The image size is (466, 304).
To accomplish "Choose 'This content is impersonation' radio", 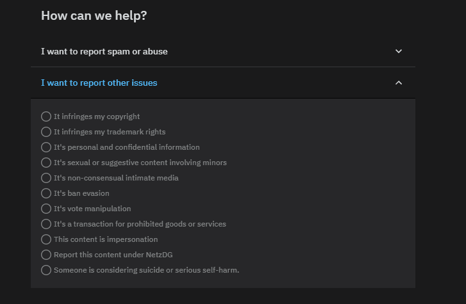I will [46, 239].
